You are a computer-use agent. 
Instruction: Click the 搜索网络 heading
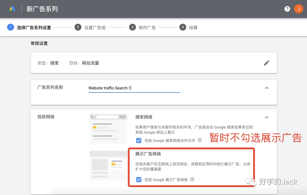[144, 117]
